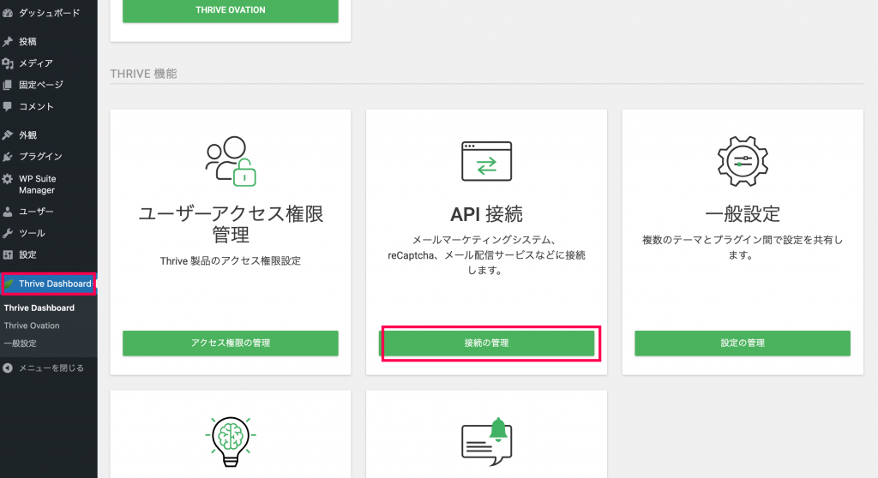Click Thrive 製品のアクセス権限設定 description text
Image resolution: width=878 pixels, height=478 pixels.
tap(231, 260)
